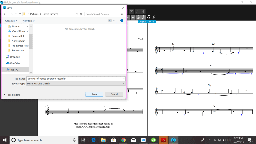This screenshot has height=144, width=256.
Task: Open File Explorer from taskbar
Action: coord(103,140)
